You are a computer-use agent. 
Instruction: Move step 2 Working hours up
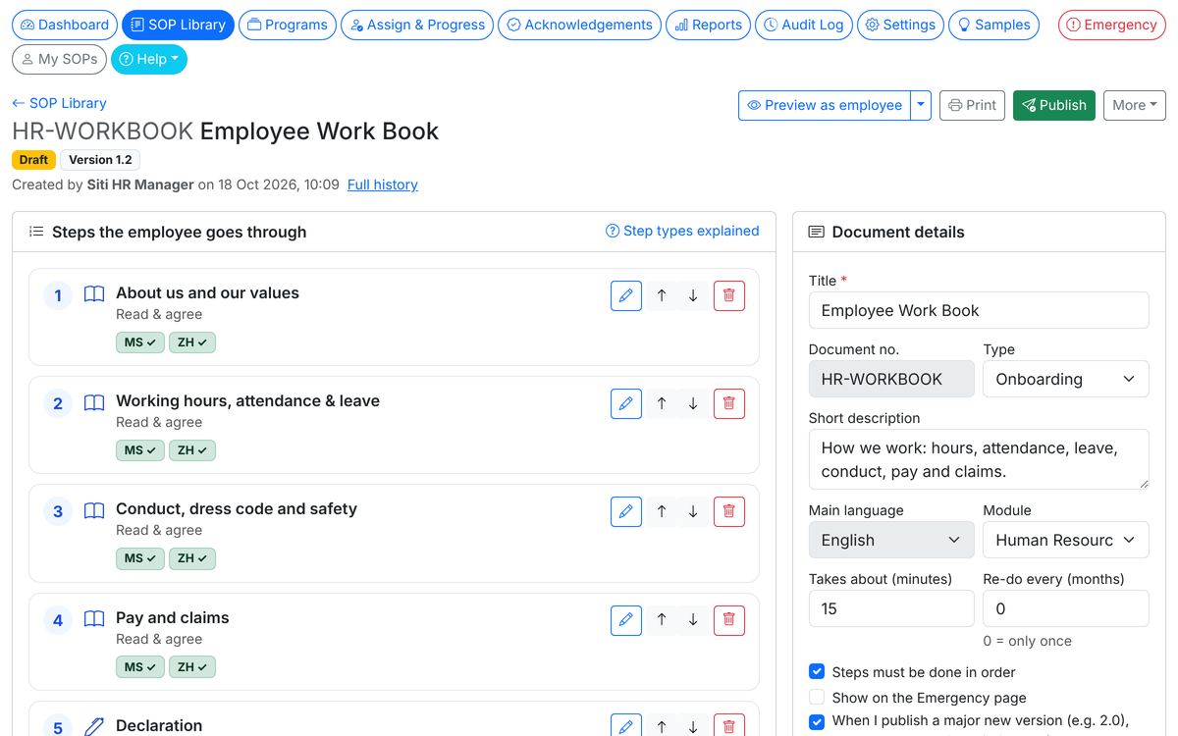tap(662, 403)
